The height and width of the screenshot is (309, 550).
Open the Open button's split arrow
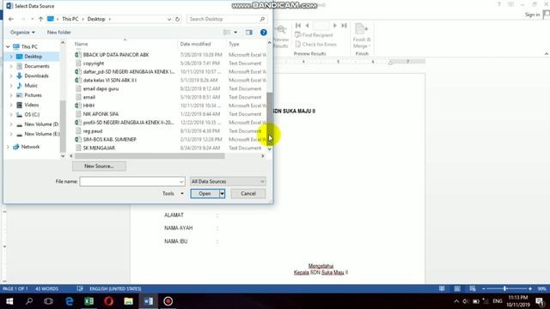(x=222, y=193)
